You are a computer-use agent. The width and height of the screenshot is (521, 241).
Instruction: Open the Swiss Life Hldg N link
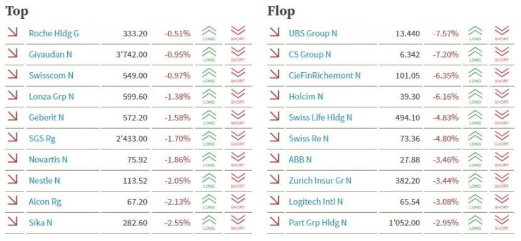coord(320,117)
